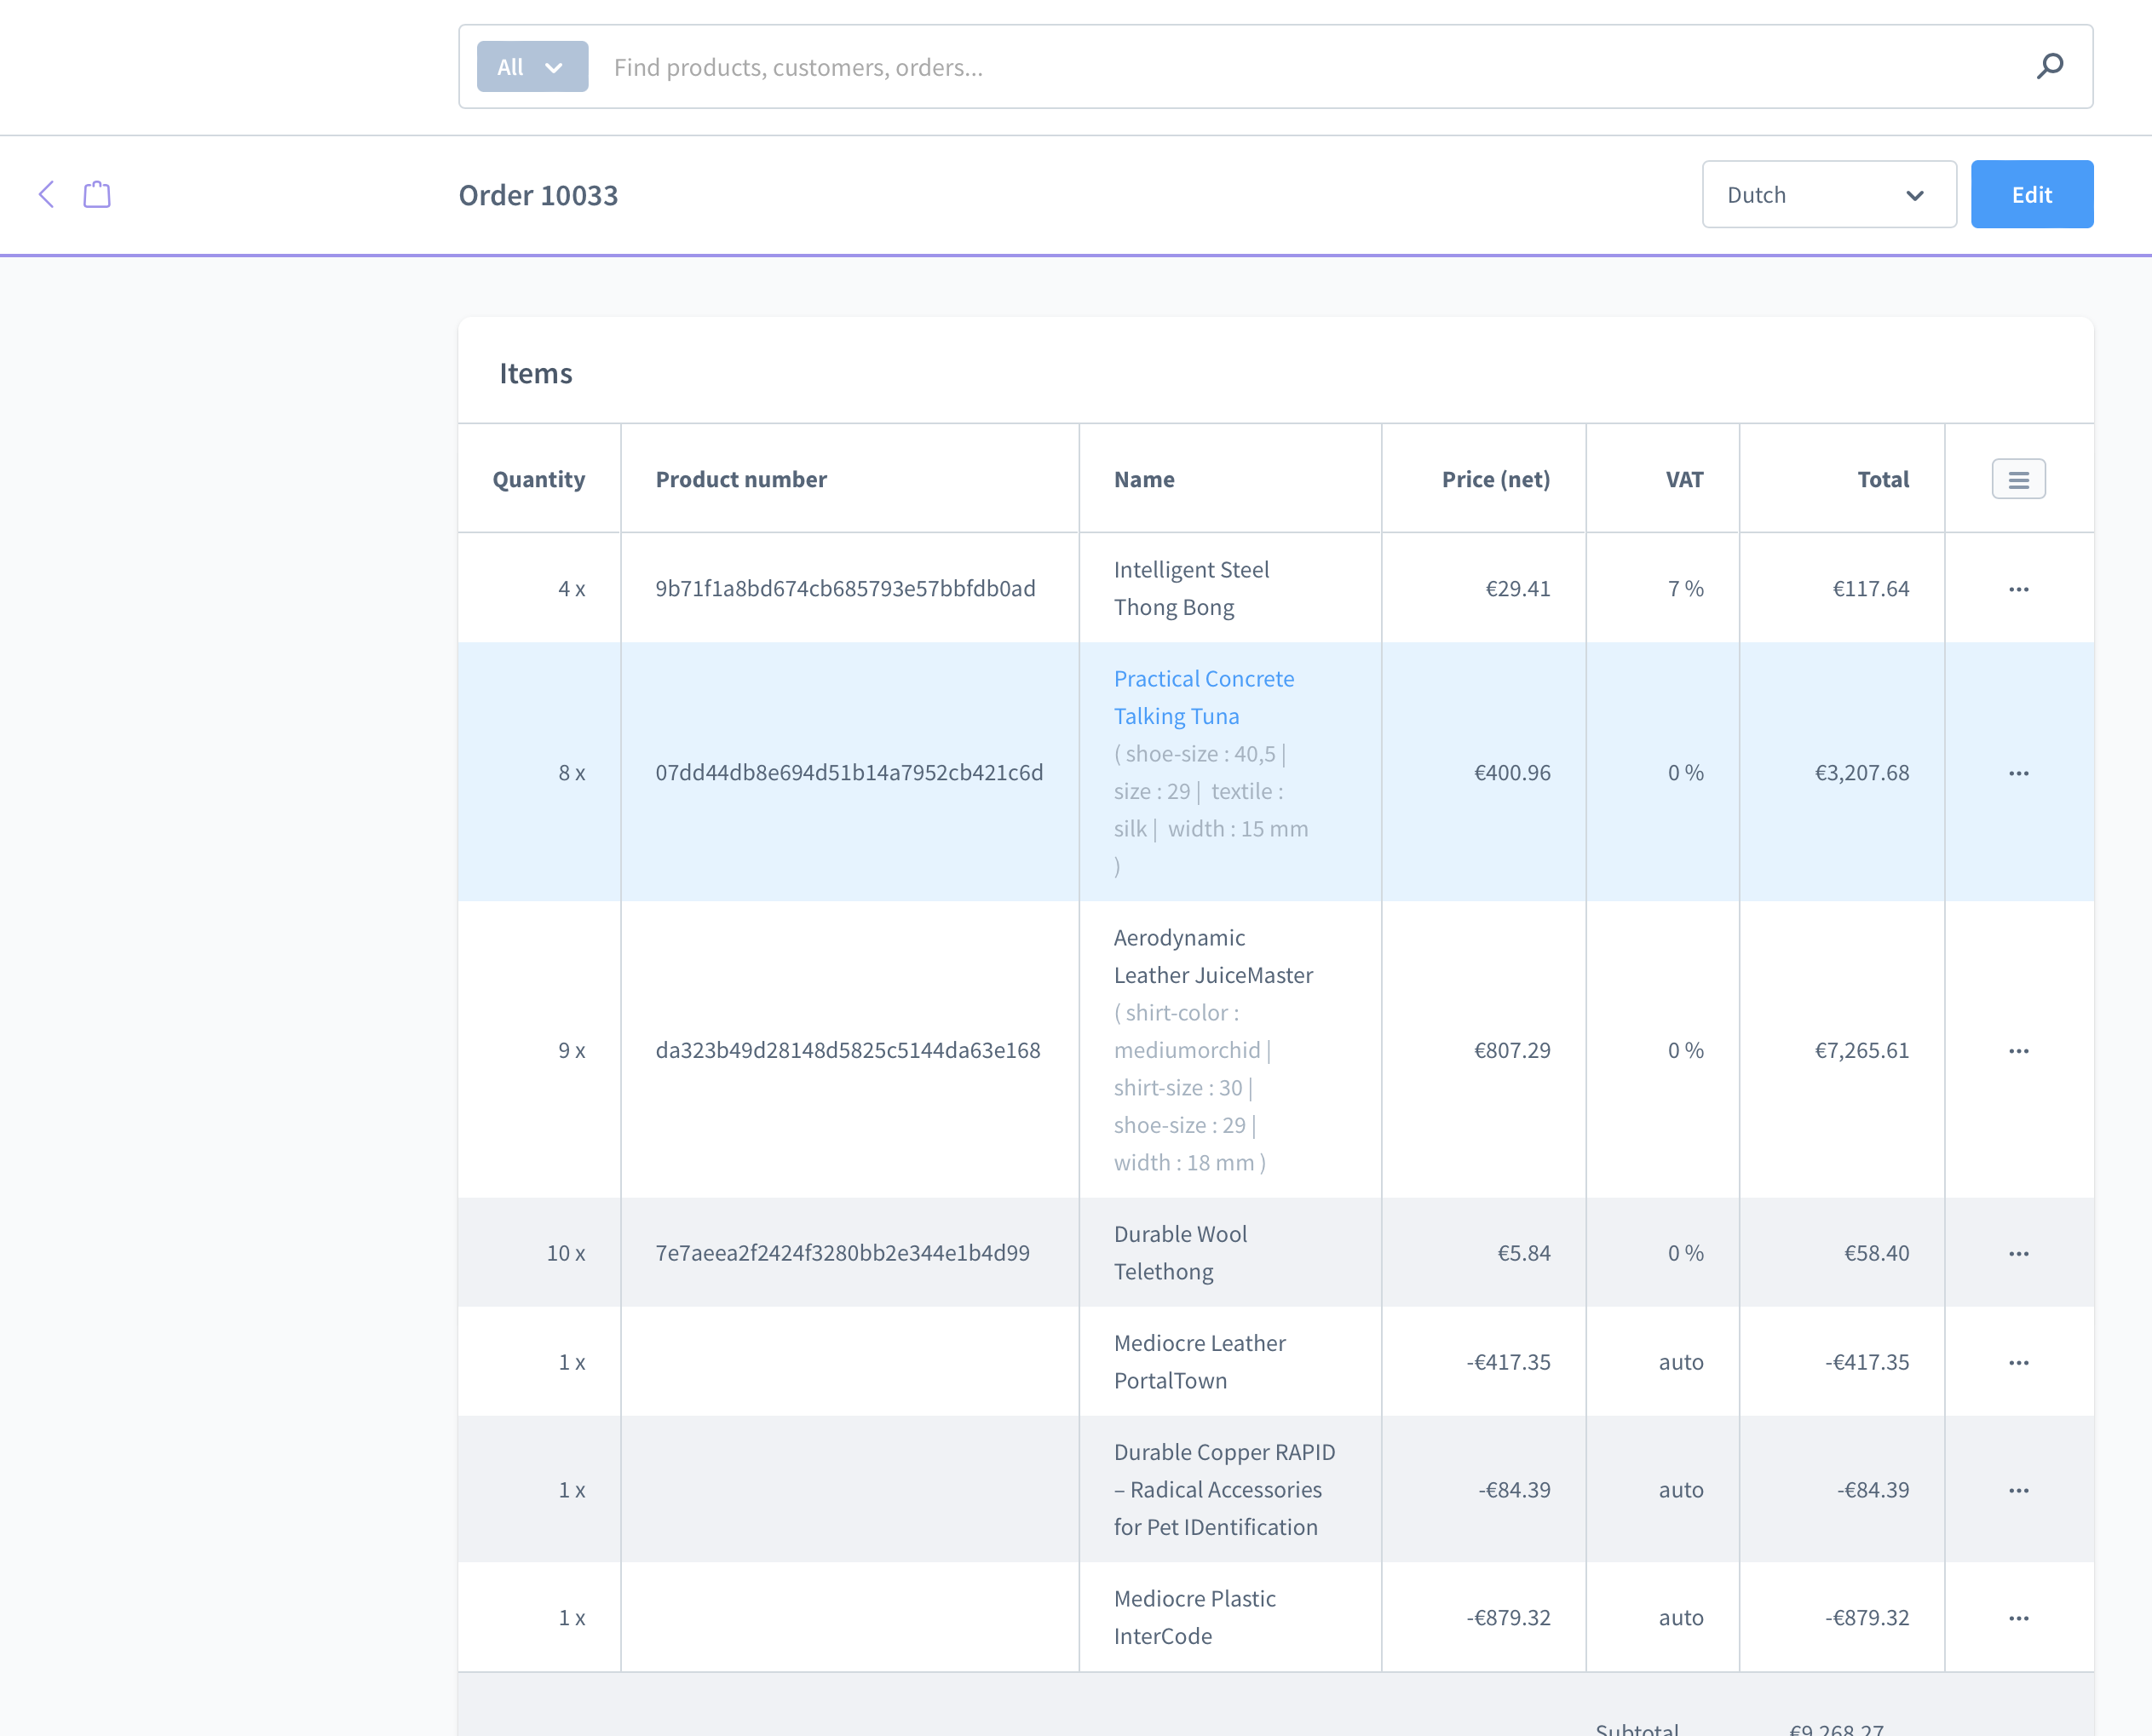
Task: Click the Durable Copper RAPID item name
Action: click(x=1225, y=1491)
